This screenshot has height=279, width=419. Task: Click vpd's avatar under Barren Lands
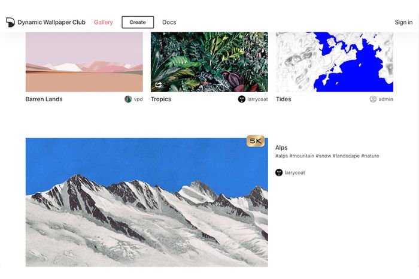(x=128, y=99)
